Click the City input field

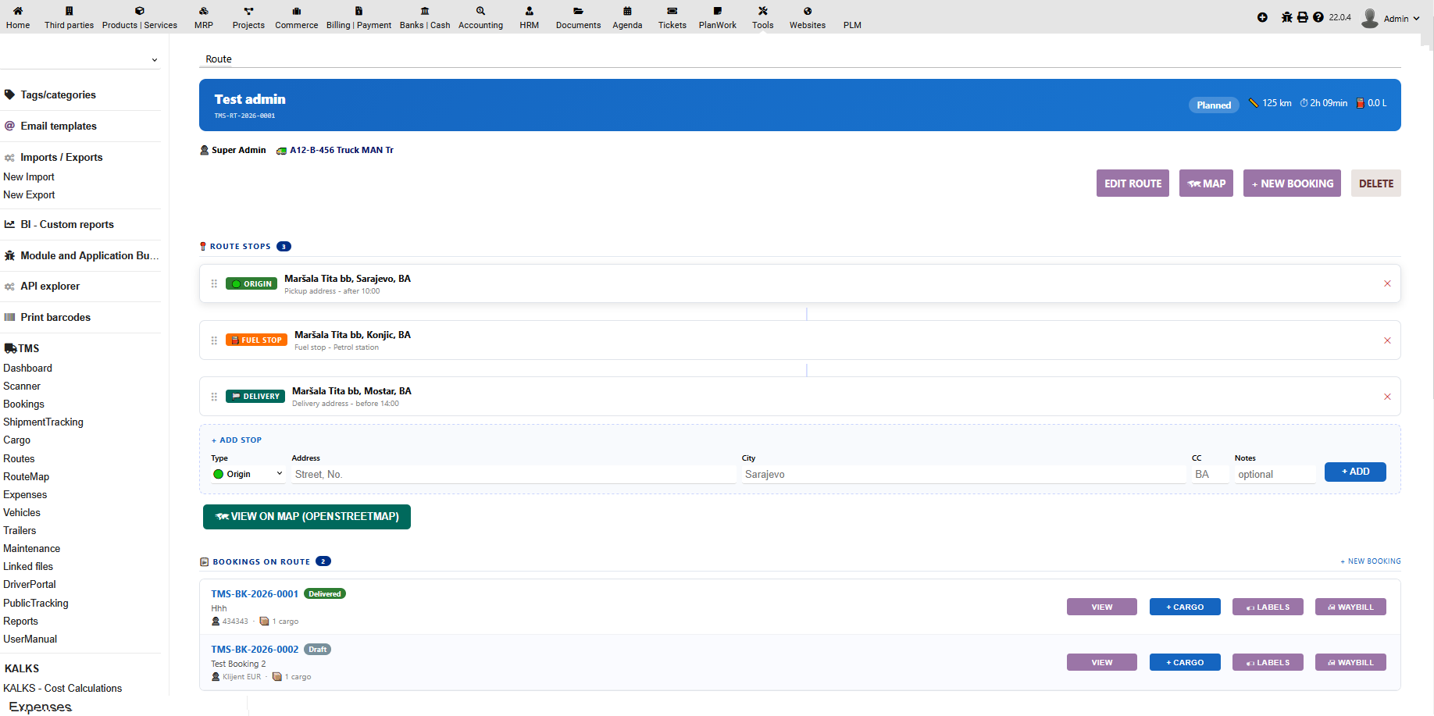[963, 474]
